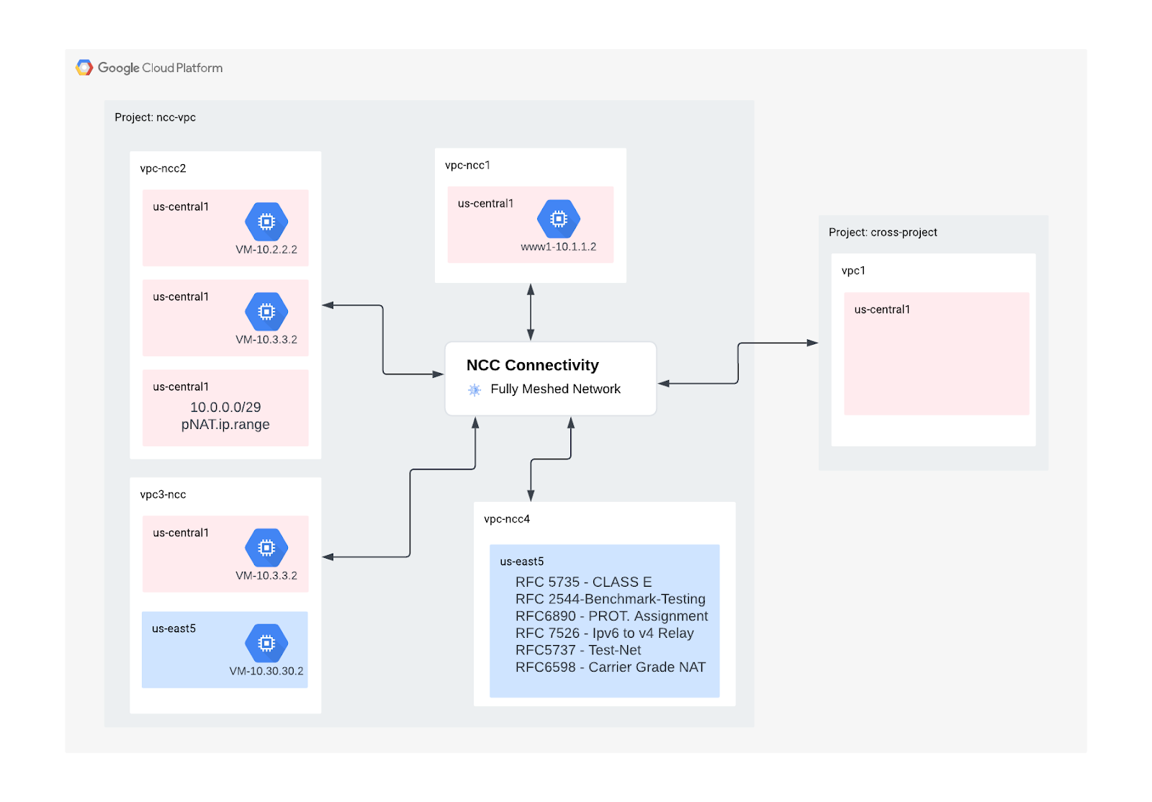The image size is (1152, 802).
Task: Click the Google Cloud Platform logo
Action: 149,67
